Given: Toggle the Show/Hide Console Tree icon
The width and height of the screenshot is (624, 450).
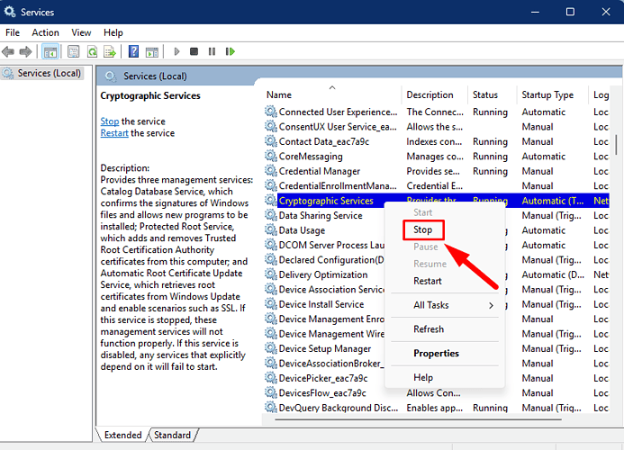Looking at the screenshot, I should (50, 51).
